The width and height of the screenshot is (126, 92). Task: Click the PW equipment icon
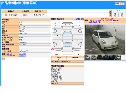[20, 56]
